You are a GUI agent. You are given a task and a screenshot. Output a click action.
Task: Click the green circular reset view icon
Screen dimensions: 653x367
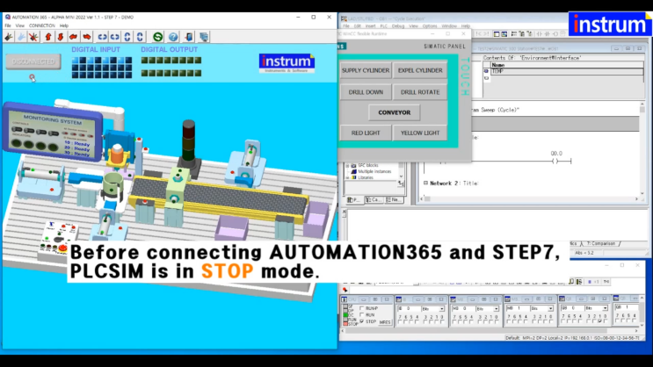click(x=158, y=37)
